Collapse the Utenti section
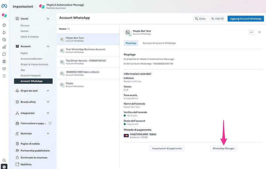 [48, 19]
